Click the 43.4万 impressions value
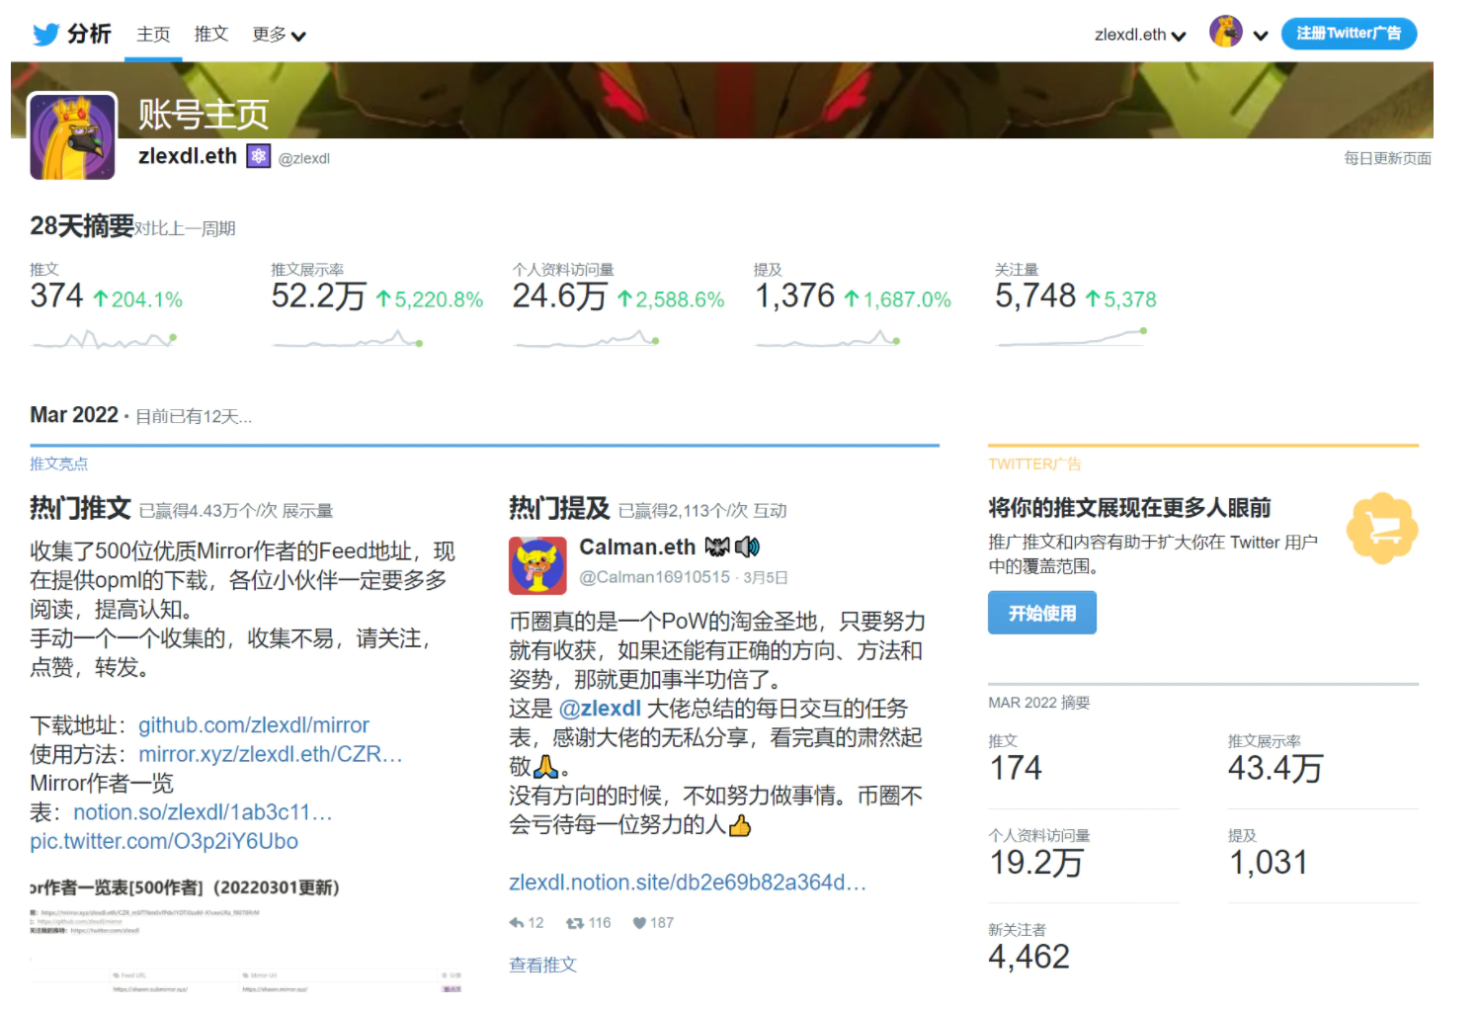The height and width of the screenshot is (1013, 1478). pos(1275,768)
